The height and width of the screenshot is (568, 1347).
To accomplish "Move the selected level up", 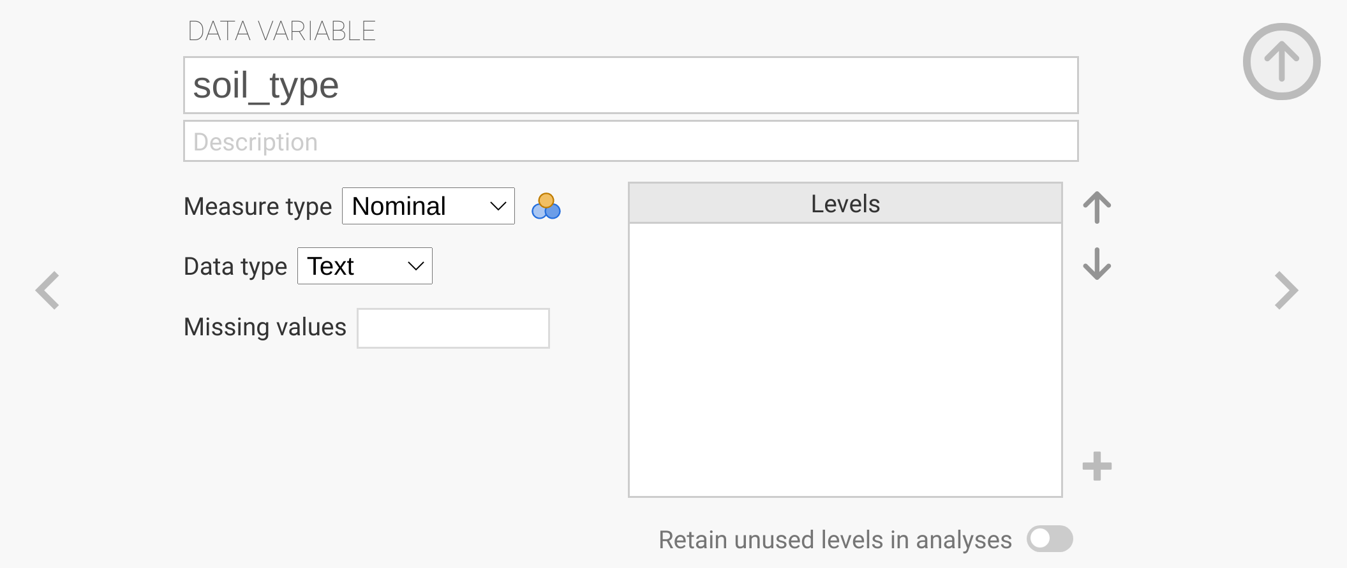I will click(x=1097, y=208).
